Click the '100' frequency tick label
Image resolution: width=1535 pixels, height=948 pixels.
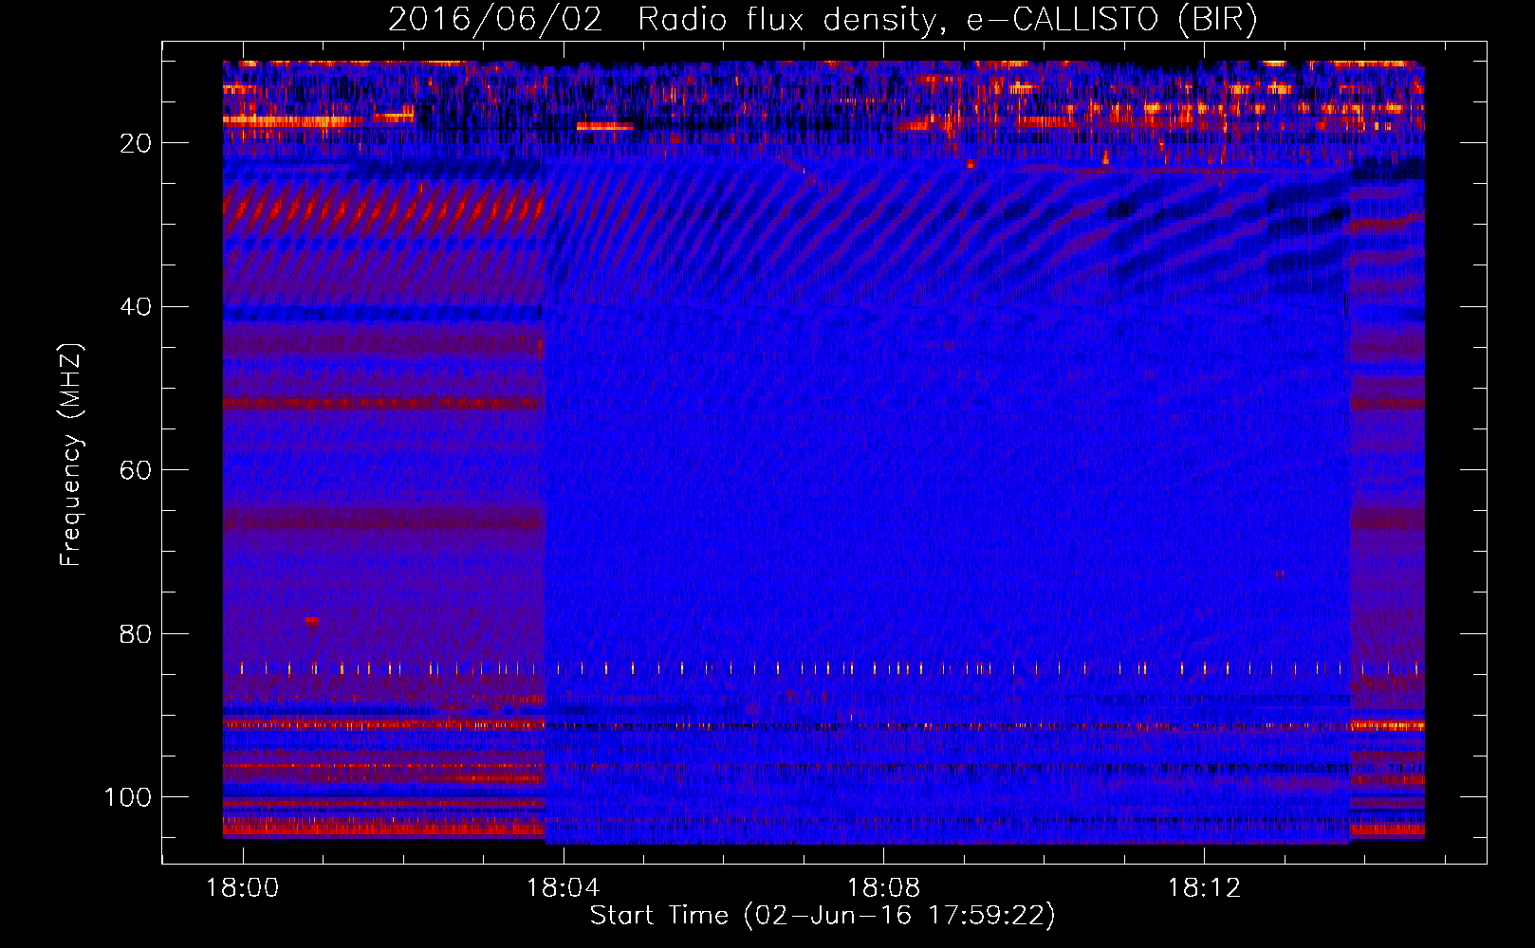tap(128, 797)
